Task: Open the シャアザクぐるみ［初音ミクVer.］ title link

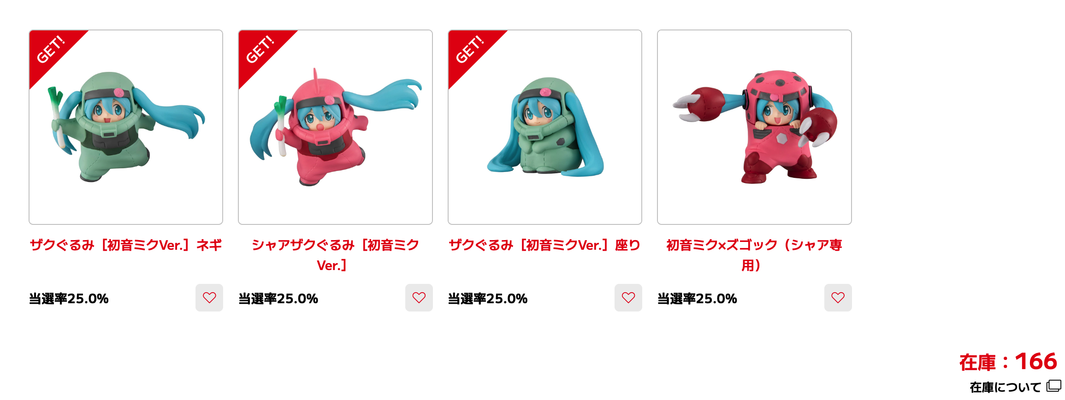Action: tap(335, 255)
